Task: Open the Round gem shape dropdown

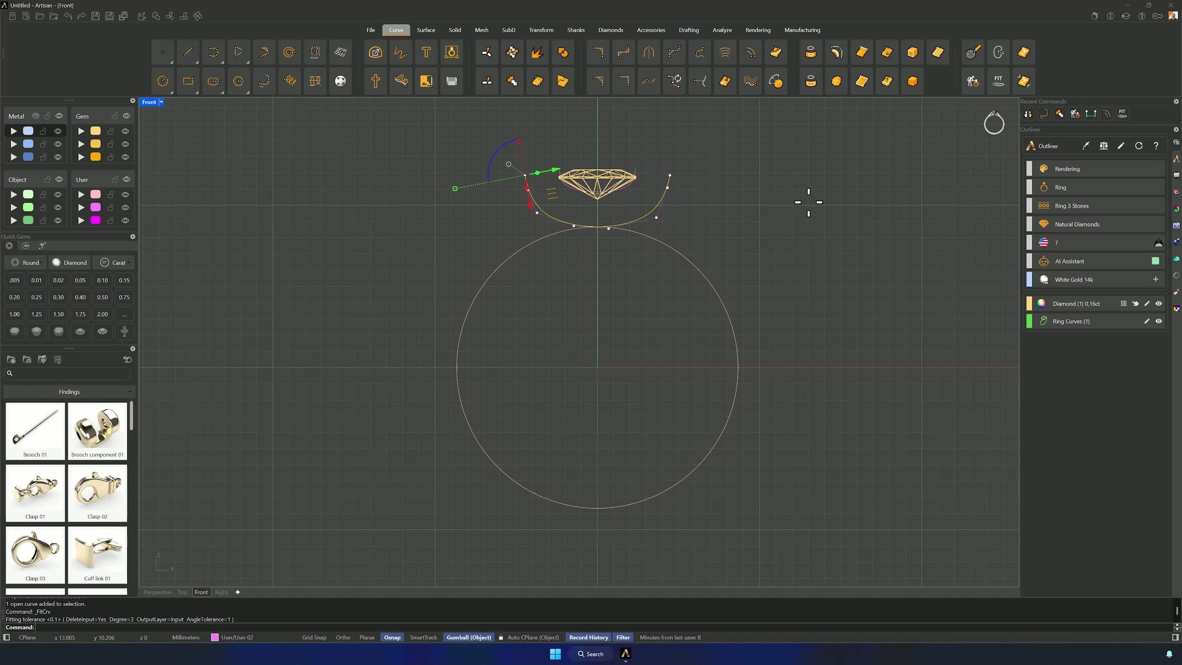Action: coord(27,262)
